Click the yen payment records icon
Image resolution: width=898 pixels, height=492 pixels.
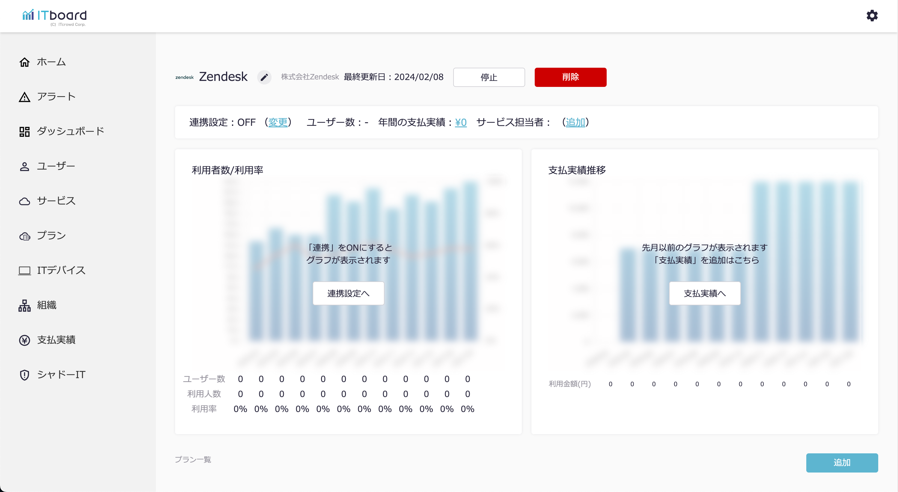pyautogui.click(x=24, y=340)
